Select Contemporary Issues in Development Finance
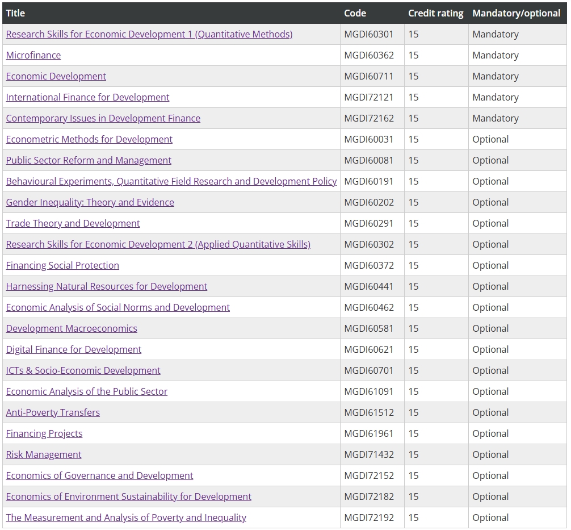The width and height of the screenshot is (571, 530). coord(103,118)
